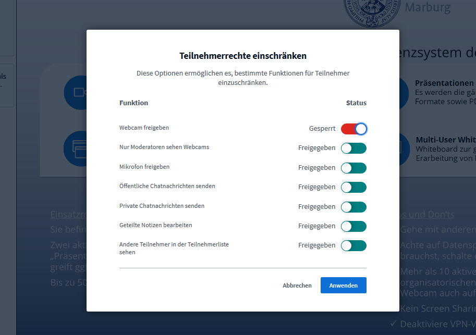Screen dimensions: 476x335
Task: Restrict Geteilte Notizen bearbeiten toggle
Action: pos(353,226)
